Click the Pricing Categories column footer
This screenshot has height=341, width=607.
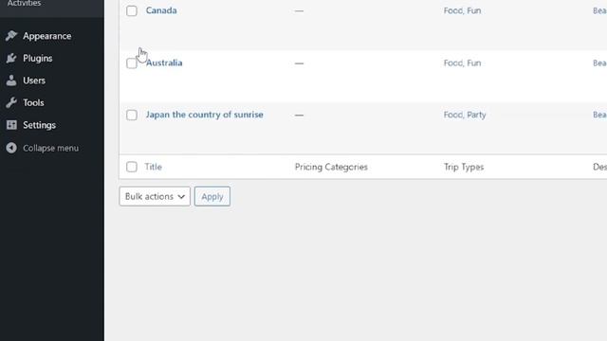(331, 167)
